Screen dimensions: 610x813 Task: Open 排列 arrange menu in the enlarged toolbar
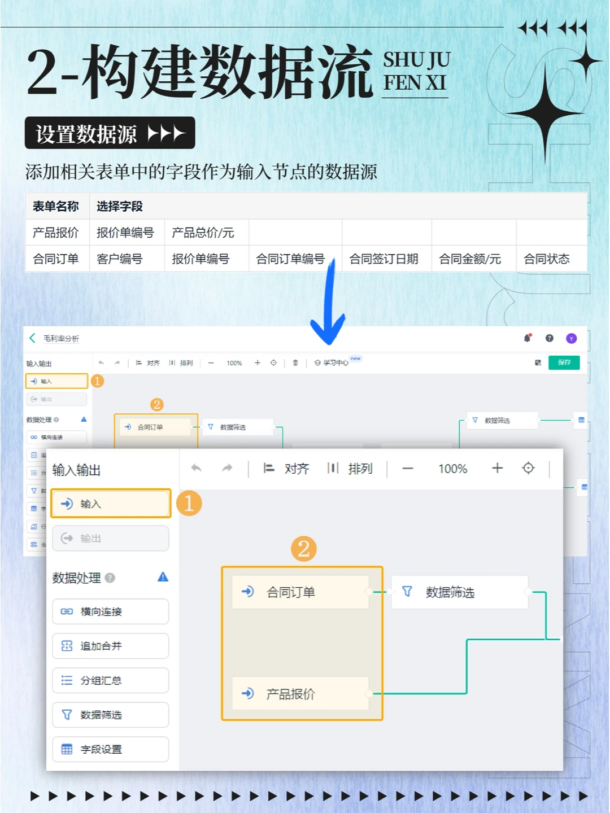point(350,469)
